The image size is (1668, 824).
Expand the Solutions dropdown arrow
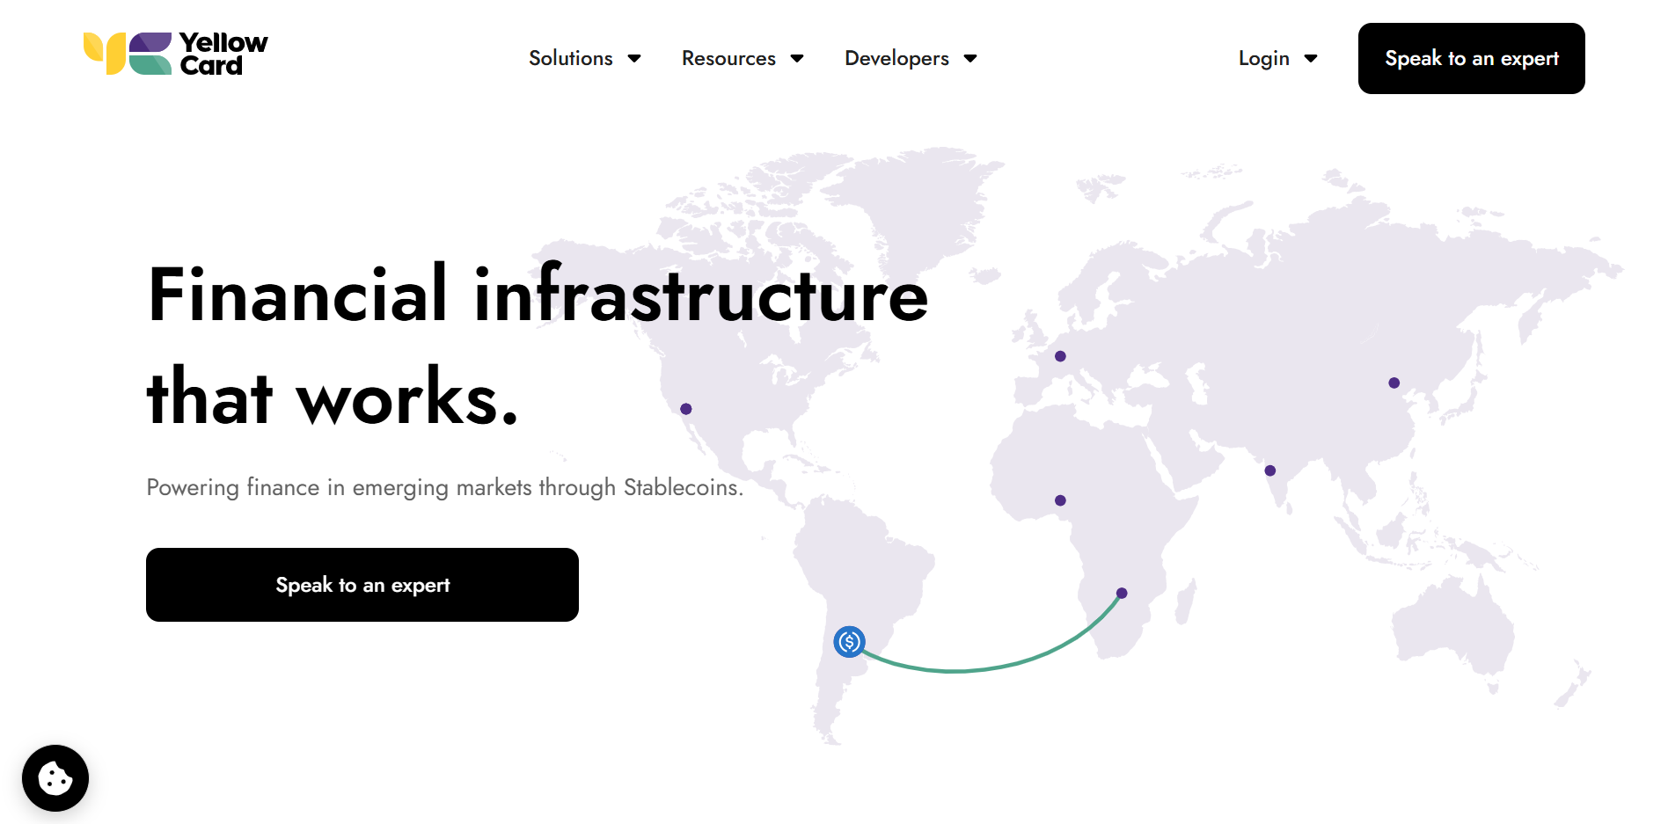point(634,59)
